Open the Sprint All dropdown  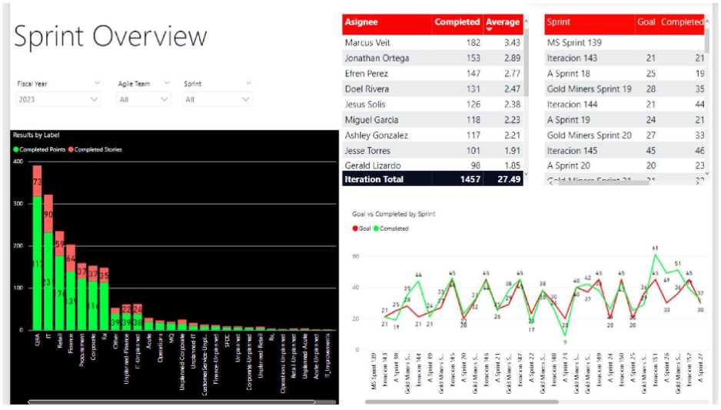(x=218, y=99)
